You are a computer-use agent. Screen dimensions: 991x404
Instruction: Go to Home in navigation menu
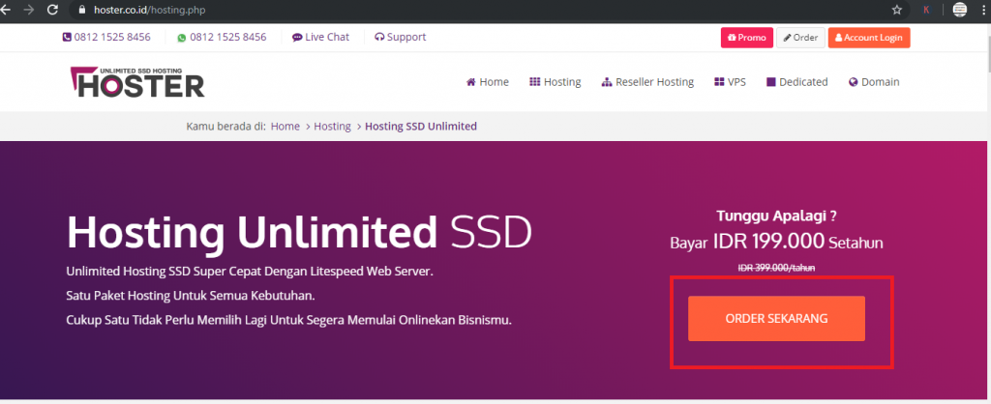488,82
